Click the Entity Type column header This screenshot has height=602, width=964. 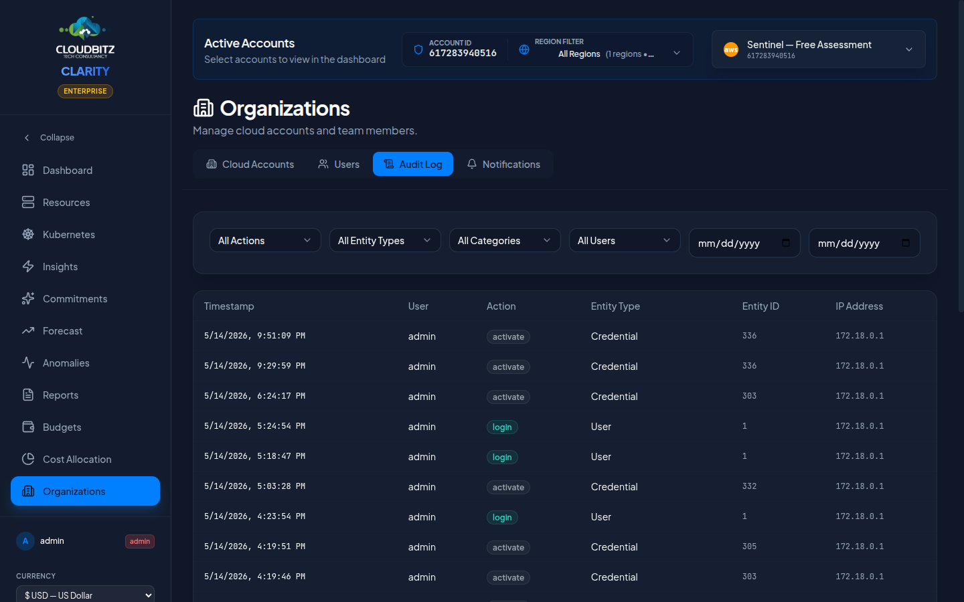615,306
